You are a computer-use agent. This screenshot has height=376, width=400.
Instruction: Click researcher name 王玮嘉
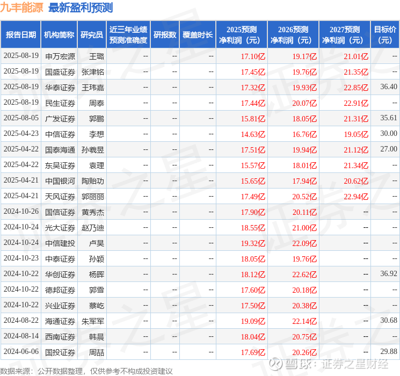click(93, 88)
